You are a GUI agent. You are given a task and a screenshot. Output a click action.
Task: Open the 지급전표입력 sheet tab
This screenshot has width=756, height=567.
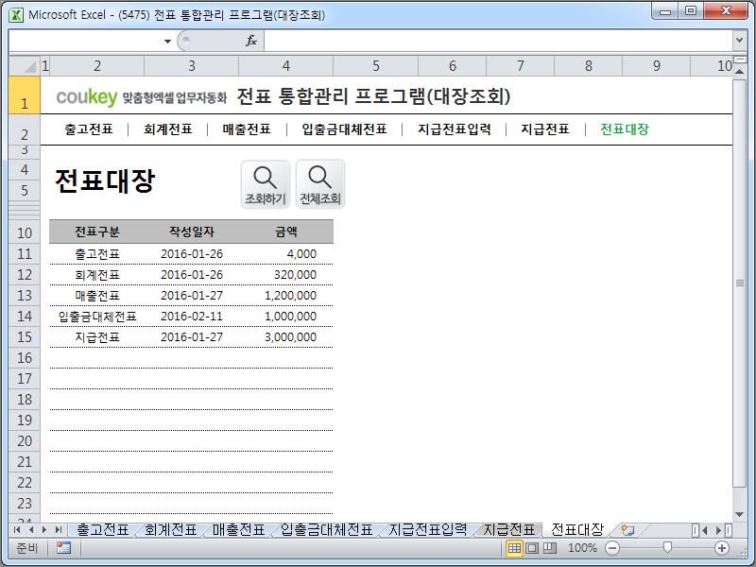tap(428, 530)
